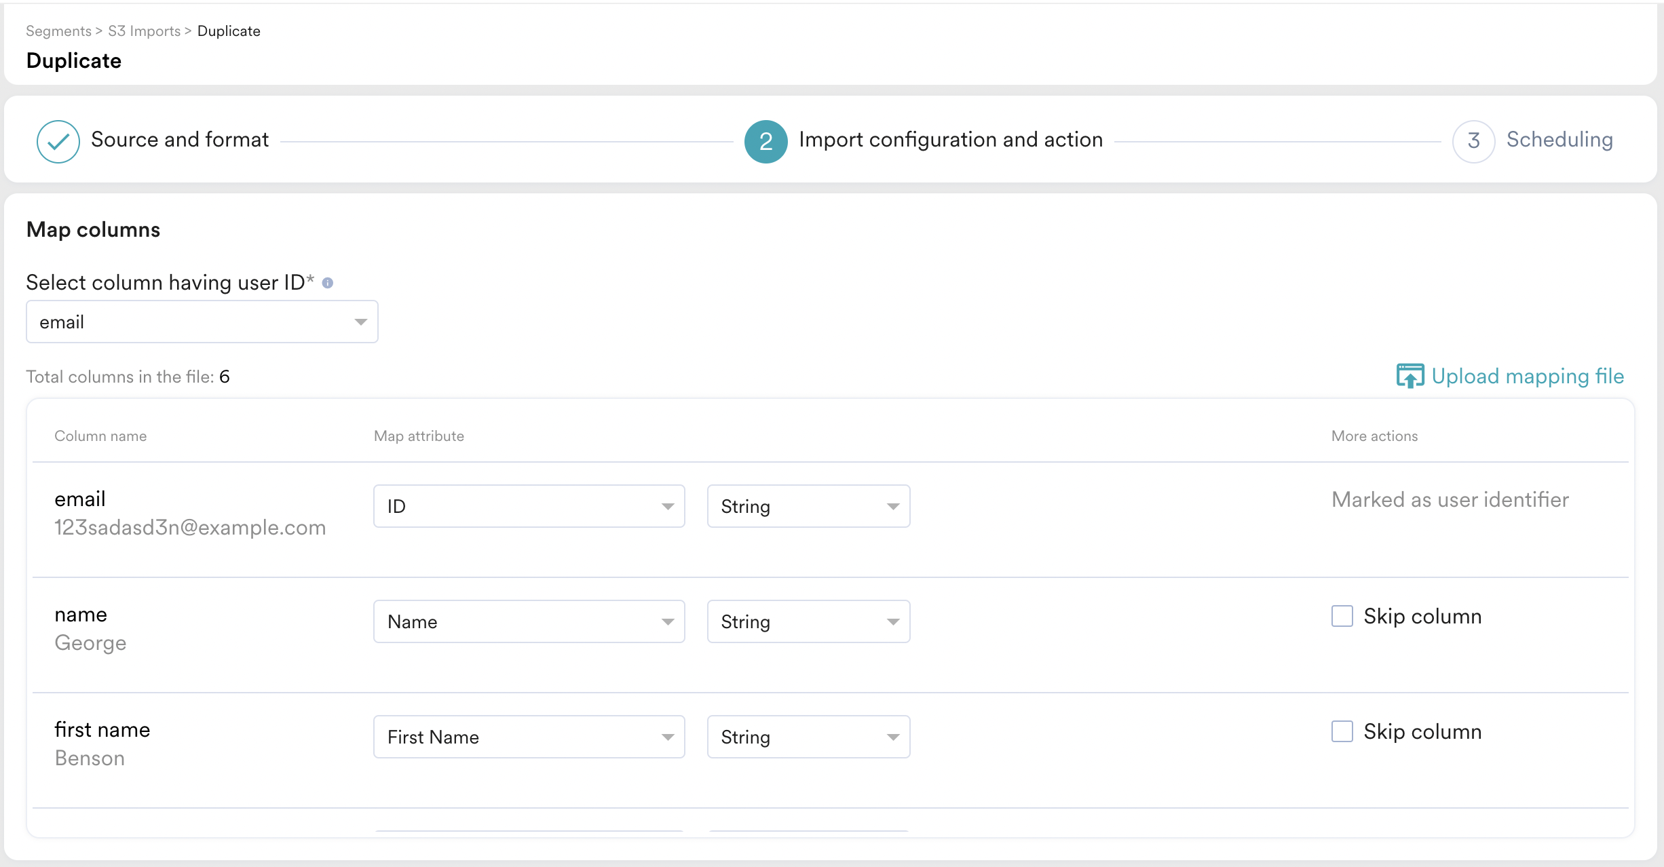Click the Upload mapping file icon
The height and width of the screenshot is (867, 1664).
coord(1410,376)
